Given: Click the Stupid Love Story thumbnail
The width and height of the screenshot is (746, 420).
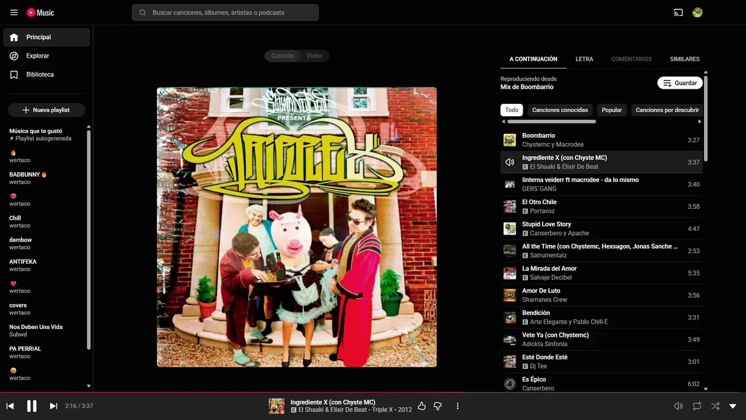Looking at the screenshot, I should click(x=510, y=229).
